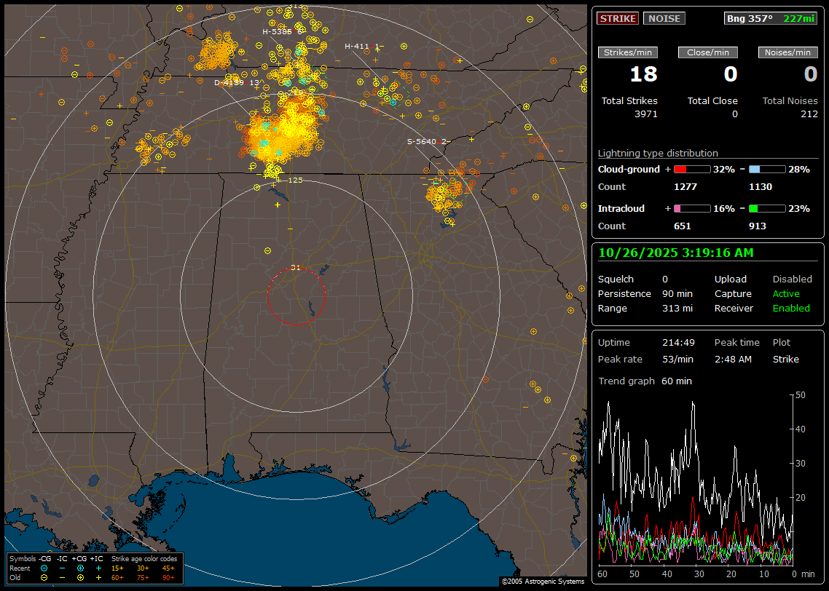The height and width of the screenshot is (591, 829).
Task: Toggle the STRIKE indicator
Action: coord(618,18)
